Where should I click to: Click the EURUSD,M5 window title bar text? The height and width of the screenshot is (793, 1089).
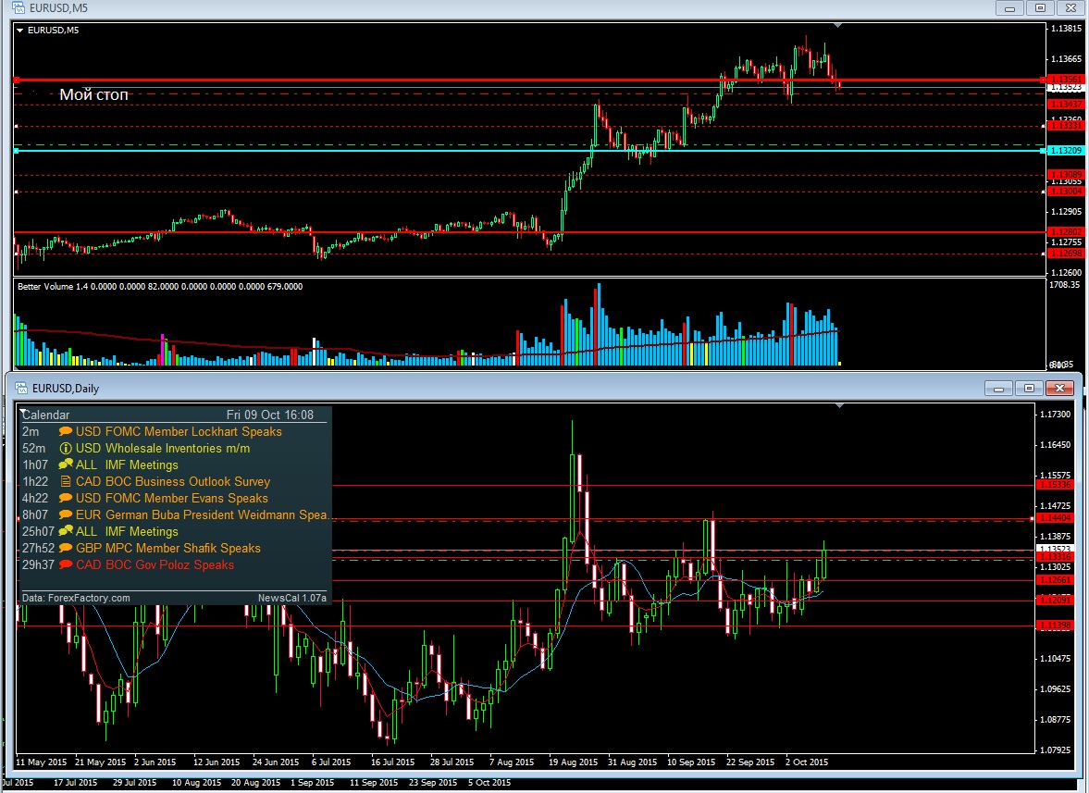[x=59, y=7]
